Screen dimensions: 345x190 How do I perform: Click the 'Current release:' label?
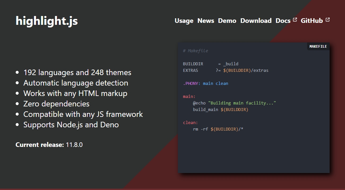(x=40, y=145)
